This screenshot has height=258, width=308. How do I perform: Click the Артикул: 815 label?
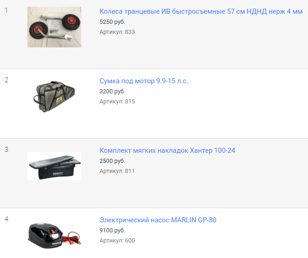[117, 102]
